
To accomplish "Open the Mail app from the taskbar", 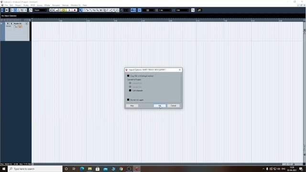I will 105,169.
